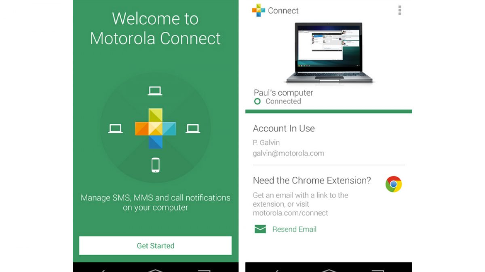Tap the galvin@motorola.com email address

click(x=288, y=153)
